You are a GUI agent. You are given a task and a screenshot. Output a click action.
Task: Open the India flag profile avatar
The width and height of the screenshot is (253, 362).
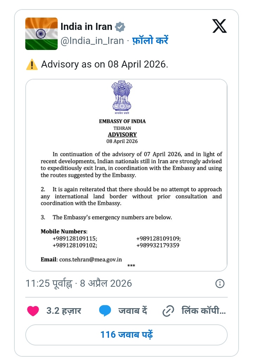click(x=41, y=34)
